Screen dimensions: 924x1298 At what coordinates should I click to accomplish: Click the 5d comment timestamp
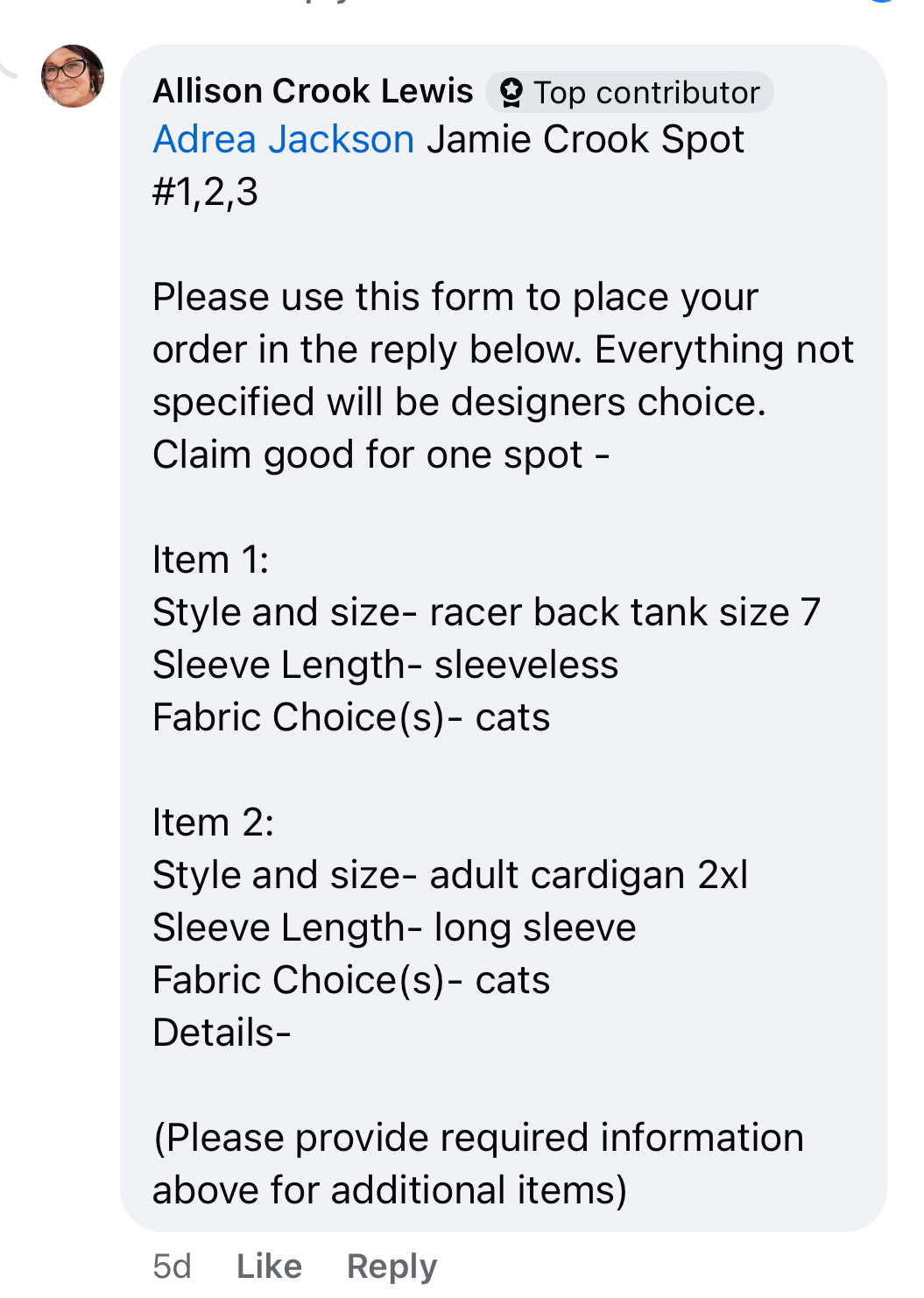[172, 1266]
